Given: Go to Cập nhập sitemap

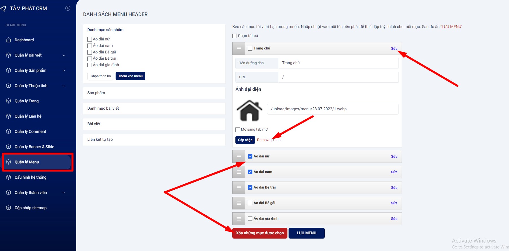Looking at the screenshot, I should 31,208.
